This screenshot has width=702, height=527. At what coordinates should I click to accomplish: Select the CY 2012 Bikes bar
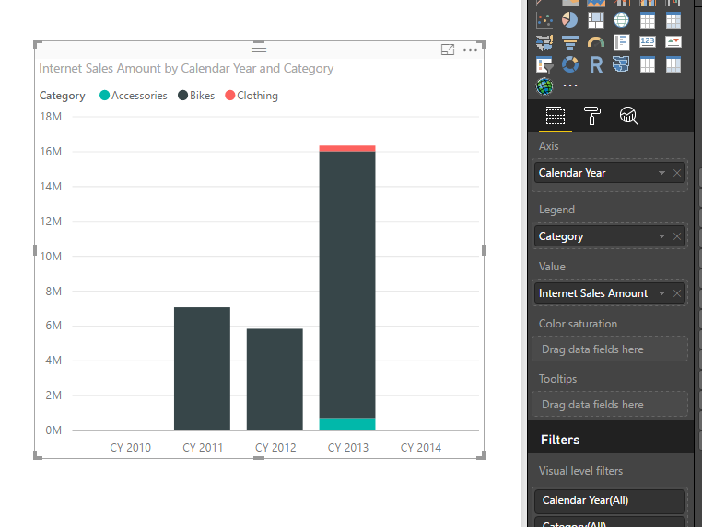[275, 380]
